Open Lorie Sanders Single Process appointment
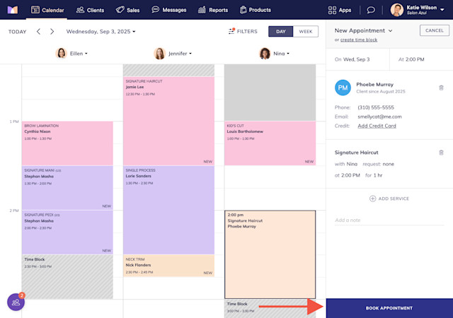 pyautogui.click(x=168, y=210)
